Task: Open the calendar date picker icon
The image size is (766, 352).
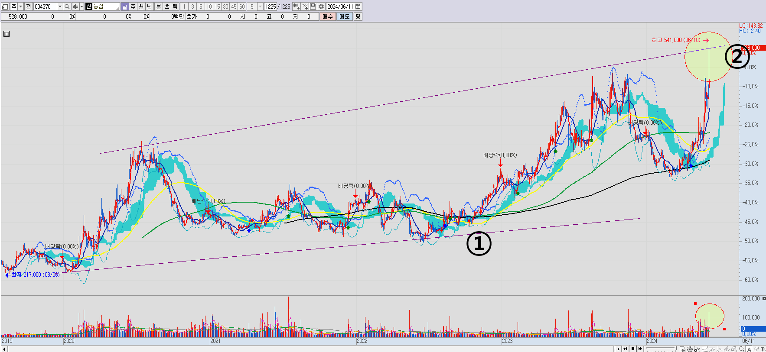Action: (x=358, y=6)
